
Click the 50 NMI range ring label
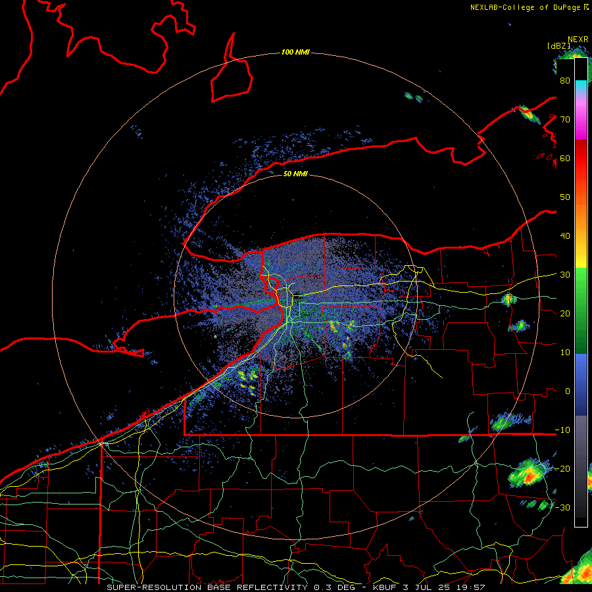295,174
